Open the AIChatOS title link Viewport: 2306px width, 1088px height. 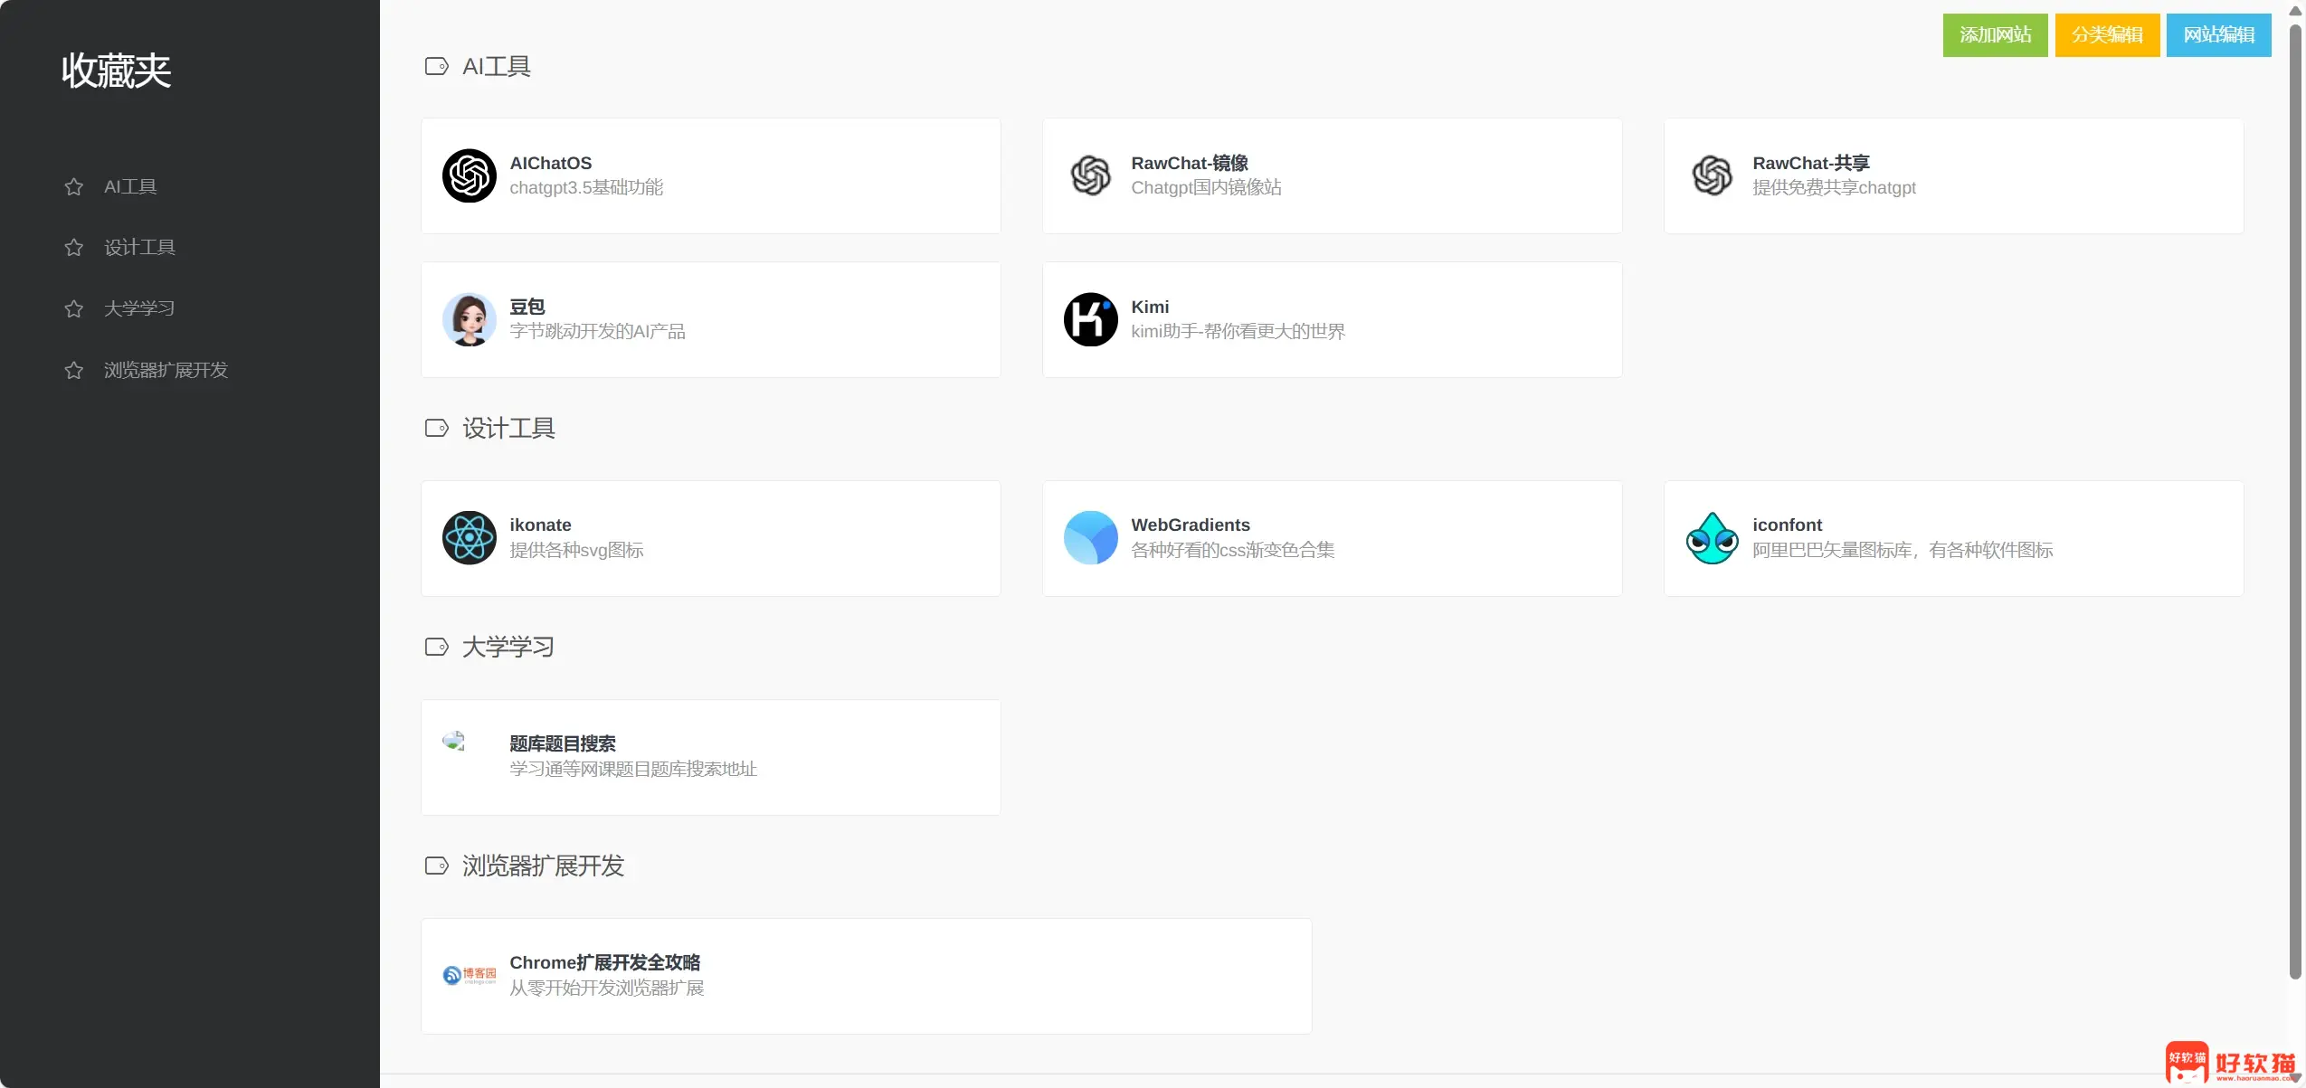550,163
